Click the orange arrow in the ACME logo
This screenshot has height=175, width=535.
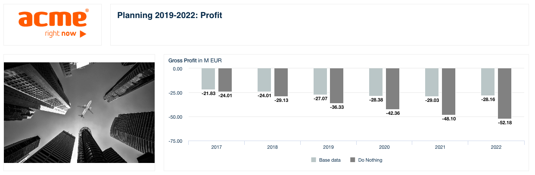point(83,34)
